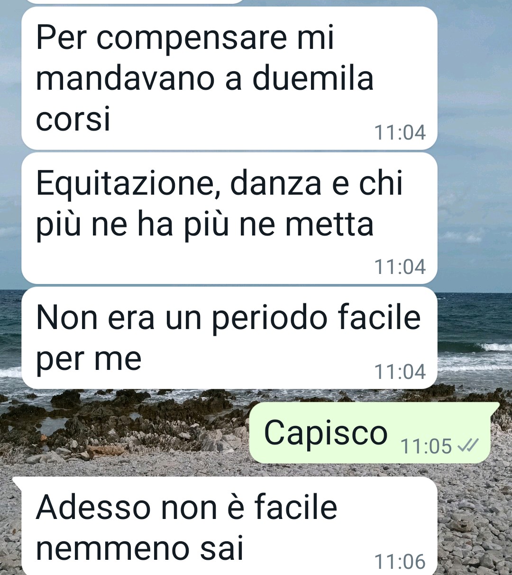Tap the double check read receipt icon
Viewport: 512px width, 575px height.
pos(469,445)
